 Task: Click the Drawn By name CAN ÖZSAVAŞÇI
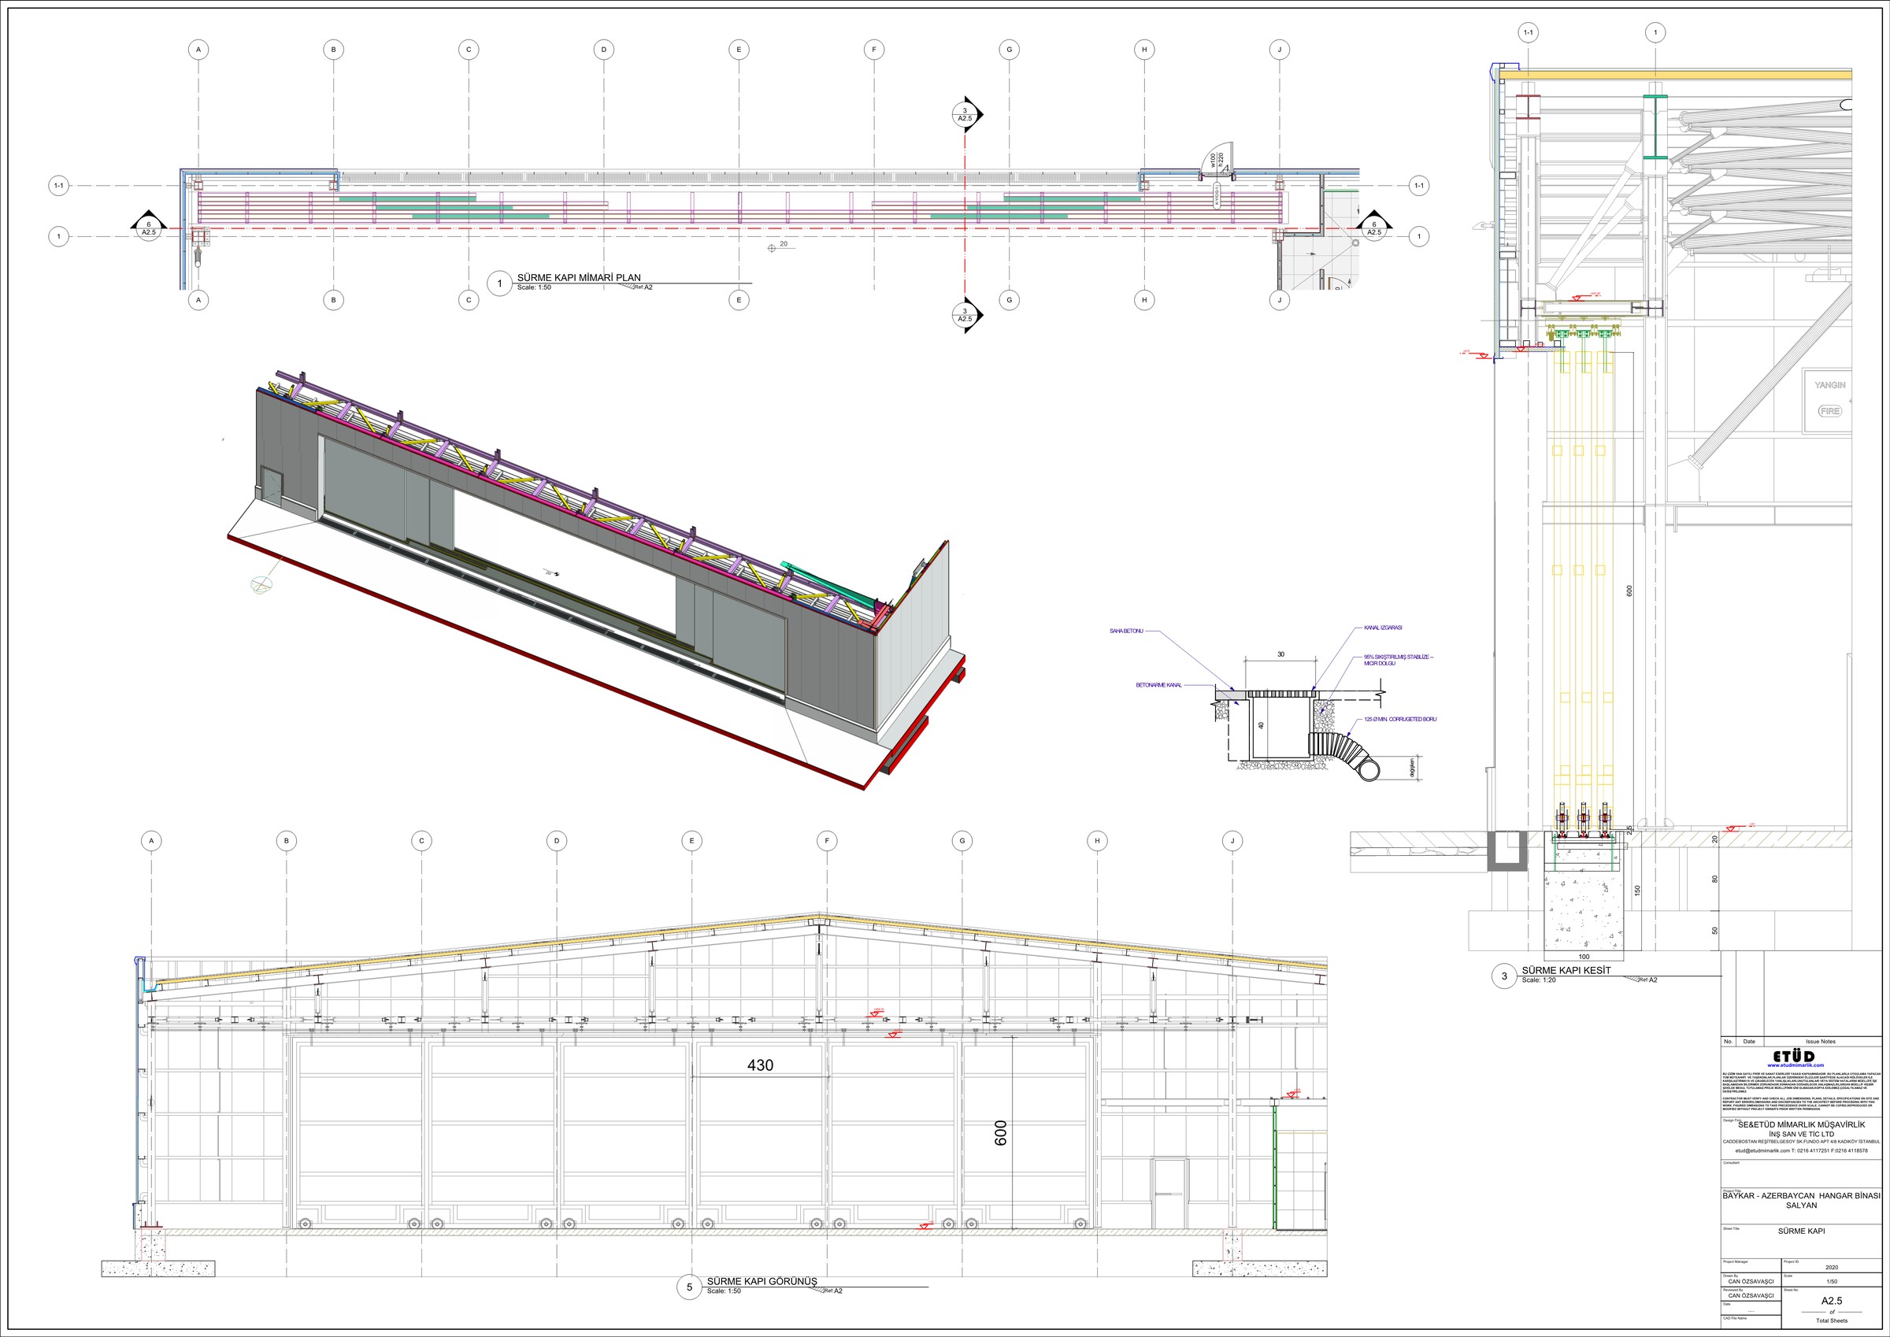coord(1751,1281)
